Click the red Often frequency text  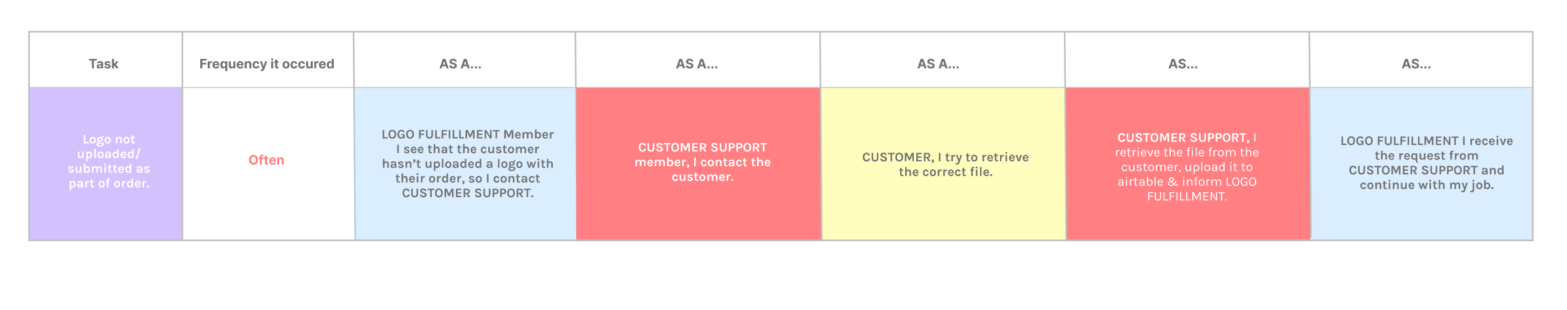267,160
